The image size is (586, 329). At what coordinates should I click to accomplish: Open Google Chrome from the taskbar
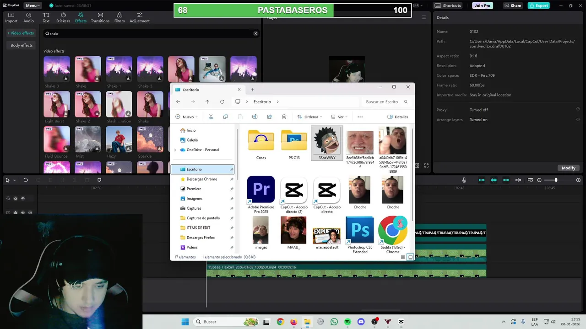pyautogui.click(x=280, y=322)
